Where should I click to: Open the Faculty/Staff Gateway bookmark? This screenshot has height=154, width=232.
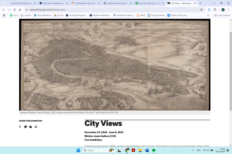click(x=76, y=15)
